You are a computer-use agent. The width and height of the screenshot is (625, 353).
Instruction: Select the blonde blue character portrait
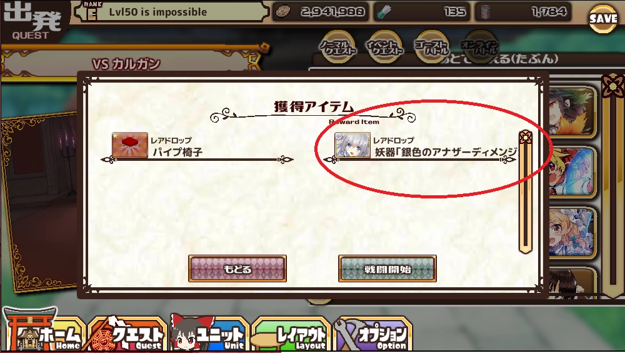tap(572, 173)
